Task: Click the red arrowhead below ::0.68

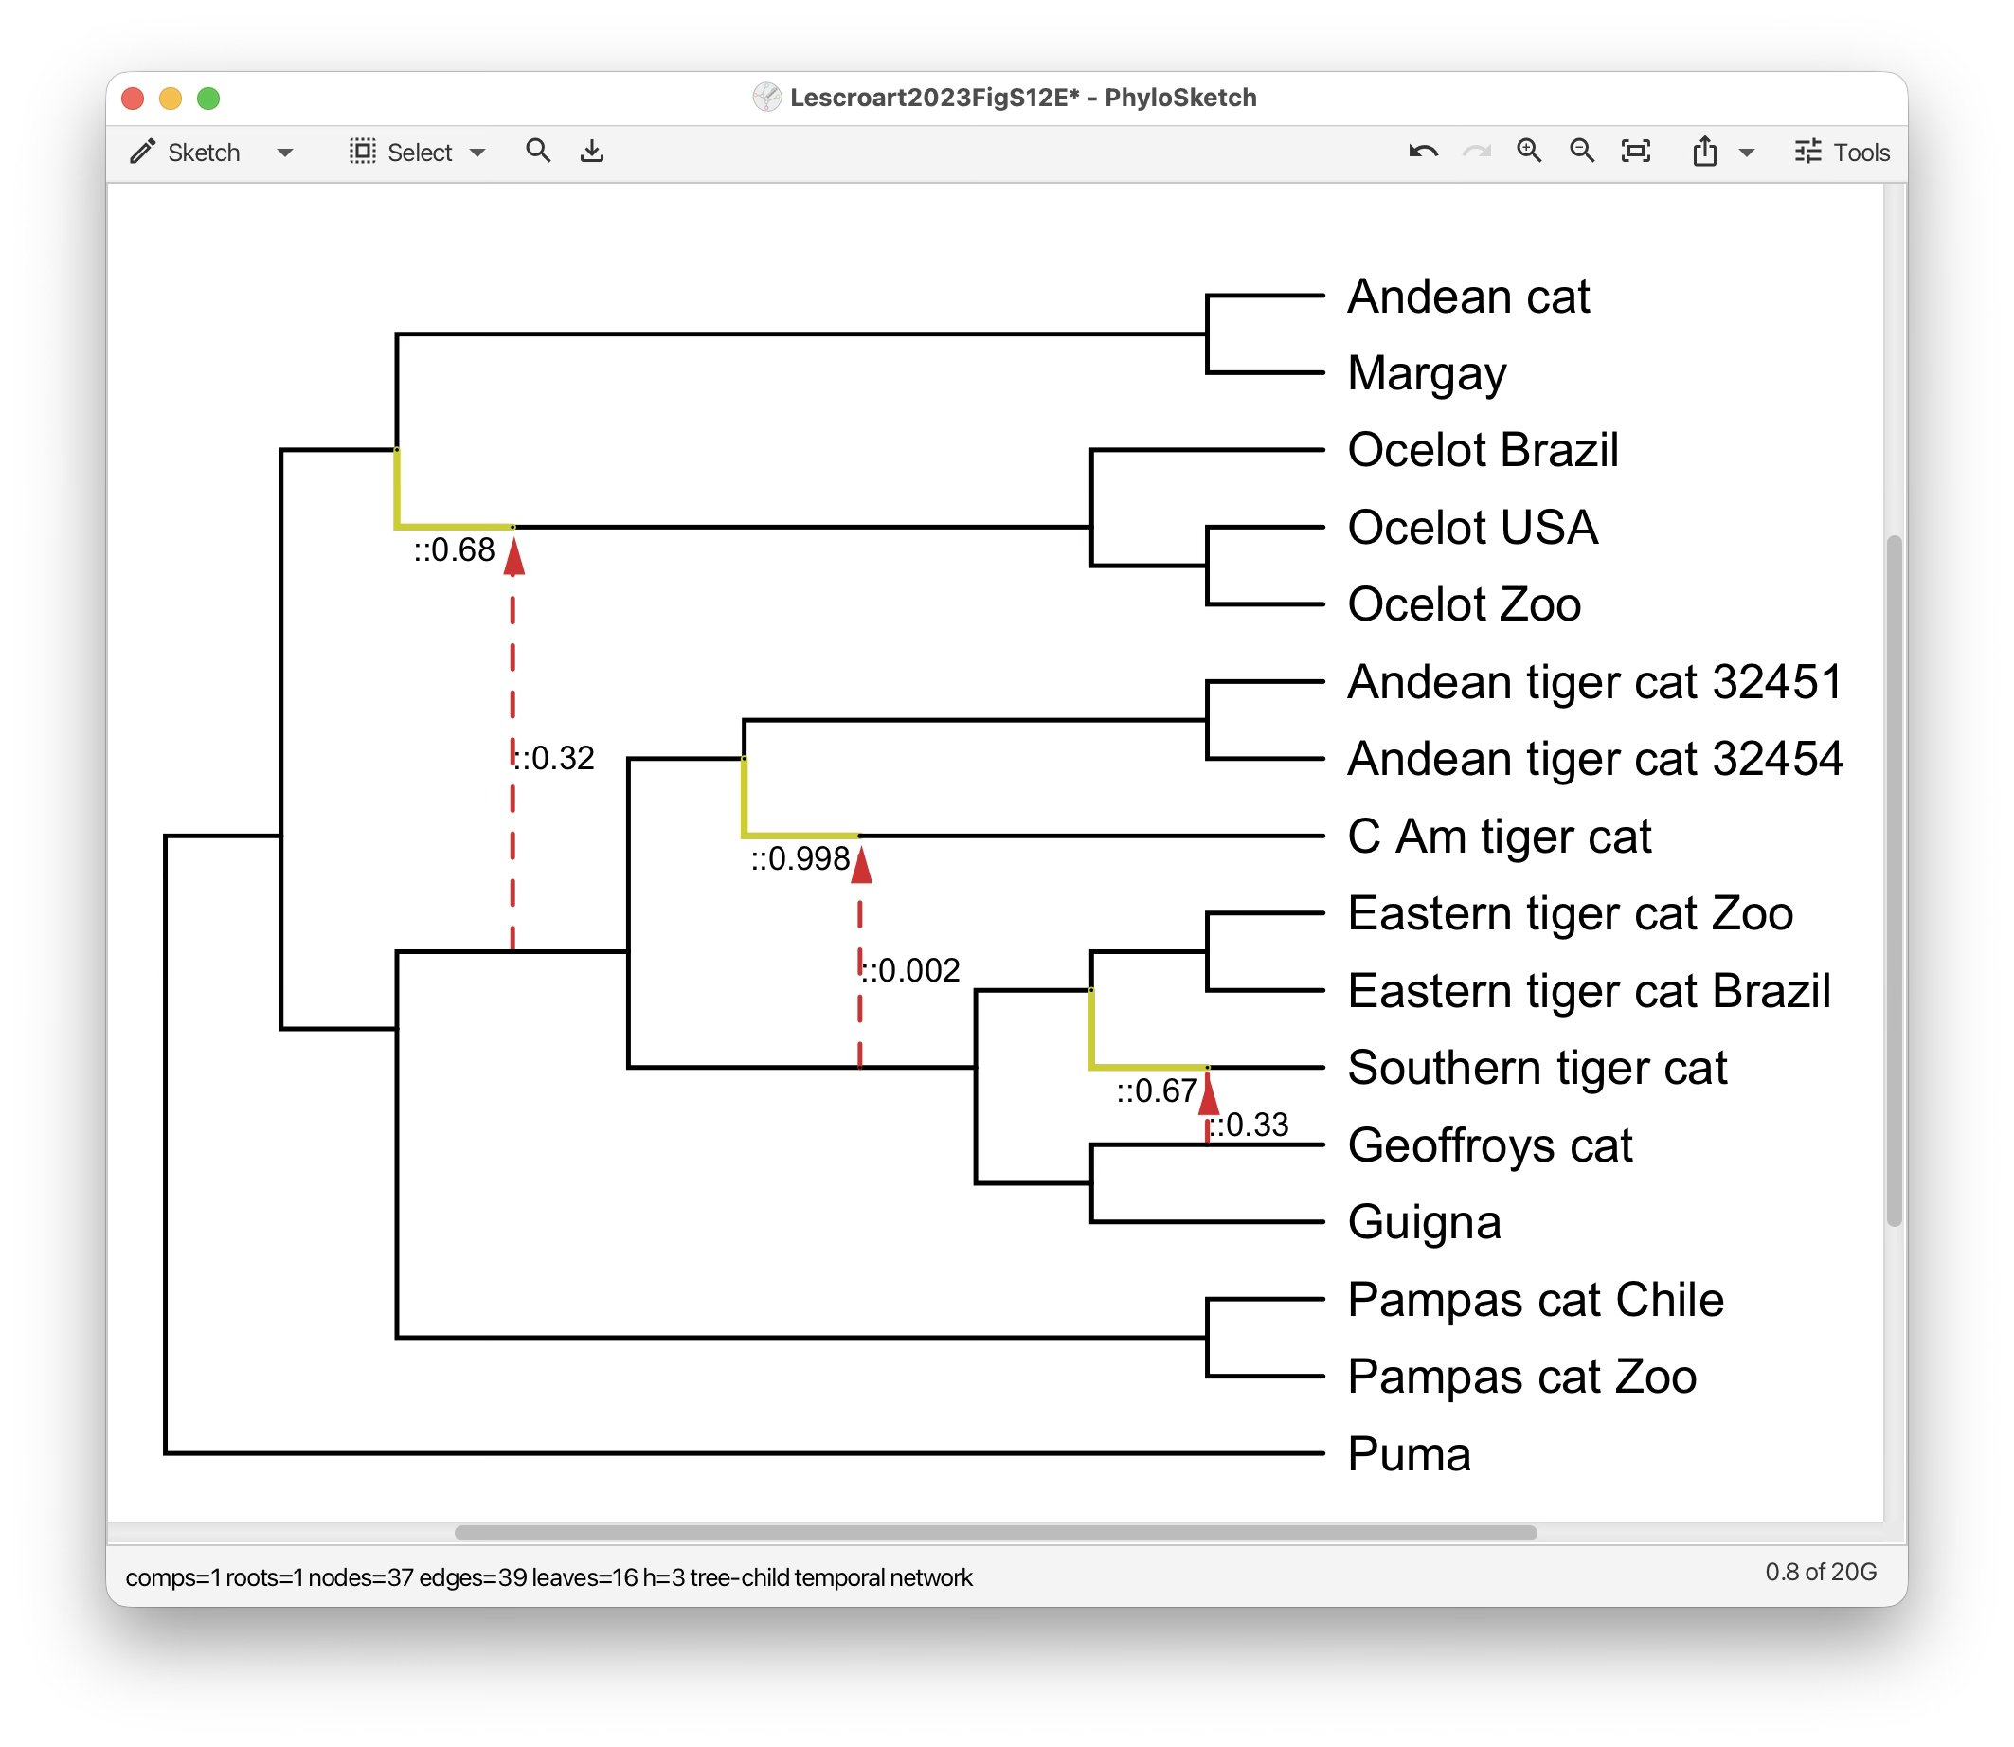Action: pos(513,556)
